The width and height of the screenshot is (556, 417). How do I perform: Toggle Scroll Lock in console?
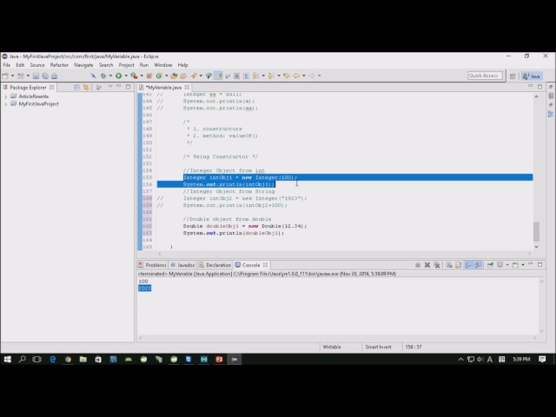coord(458,265)
